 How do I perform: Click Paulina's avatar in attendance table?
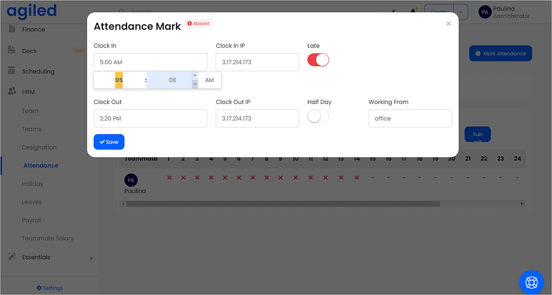tap(131, 180)
